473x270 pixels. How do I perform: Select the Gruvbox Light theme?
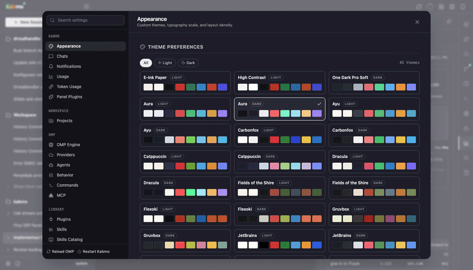(x=374, y=214)
